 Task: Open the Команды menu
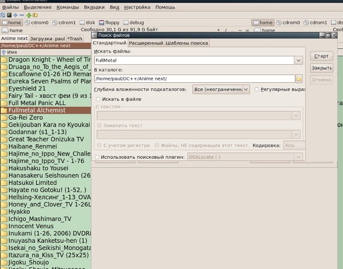click(x=68, y=7)
